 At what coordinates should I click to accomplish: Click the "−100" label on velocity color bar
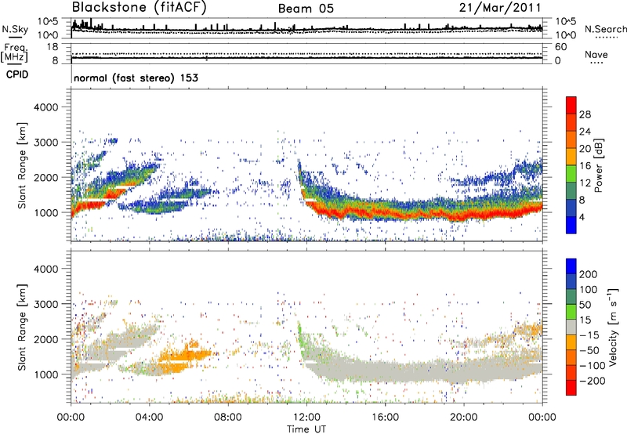click(592, 366)
